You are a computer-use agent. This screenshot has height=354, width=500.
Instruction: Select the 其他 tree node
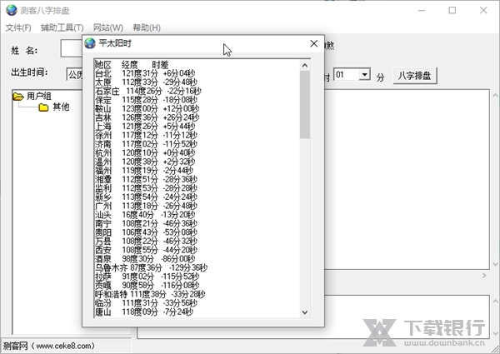[61, 107]
